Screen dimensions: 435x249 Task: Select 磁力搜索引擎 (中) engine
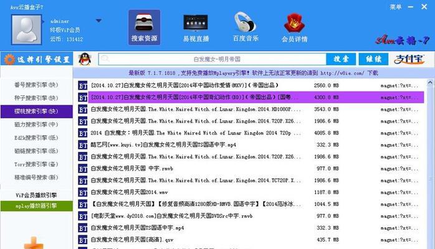pyautogui.click(x=36, y=125)
